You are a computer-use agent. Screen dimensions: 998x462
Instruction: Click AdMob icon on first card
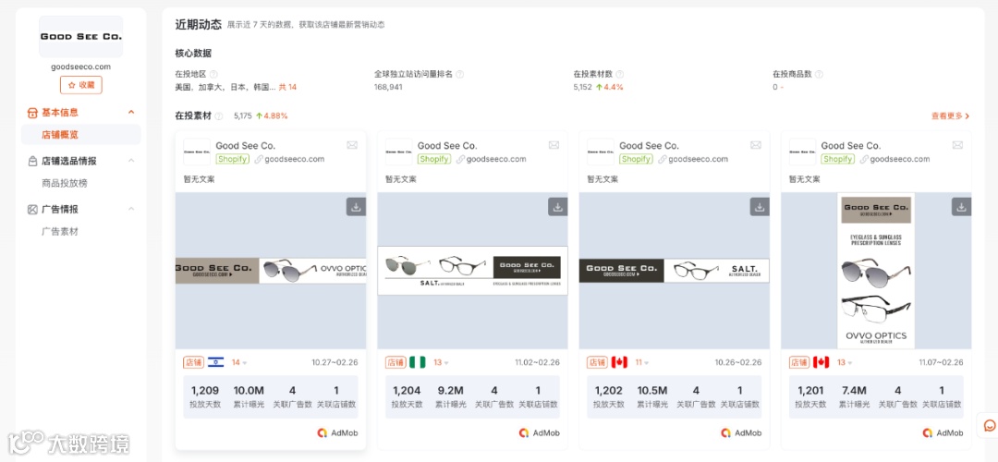[323, 432]
